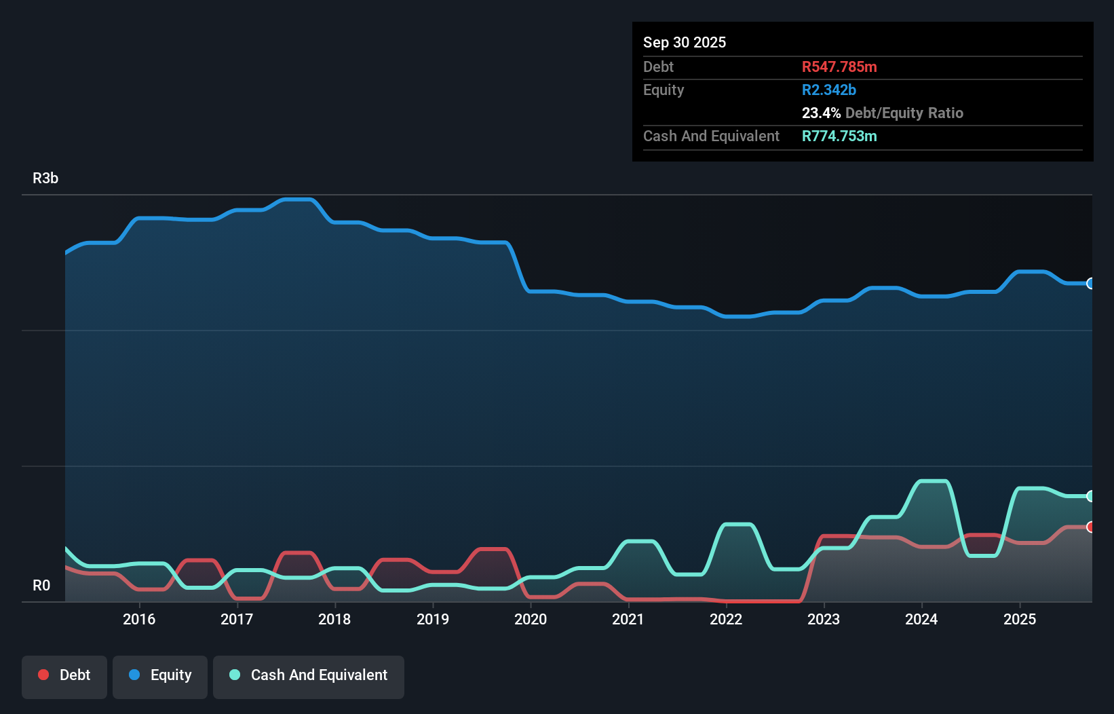Image resolution: width=1114 pixels, height=714 pixels.
Task: Select the blue equity endpoint marker on chart
Action: [1090, 284]
